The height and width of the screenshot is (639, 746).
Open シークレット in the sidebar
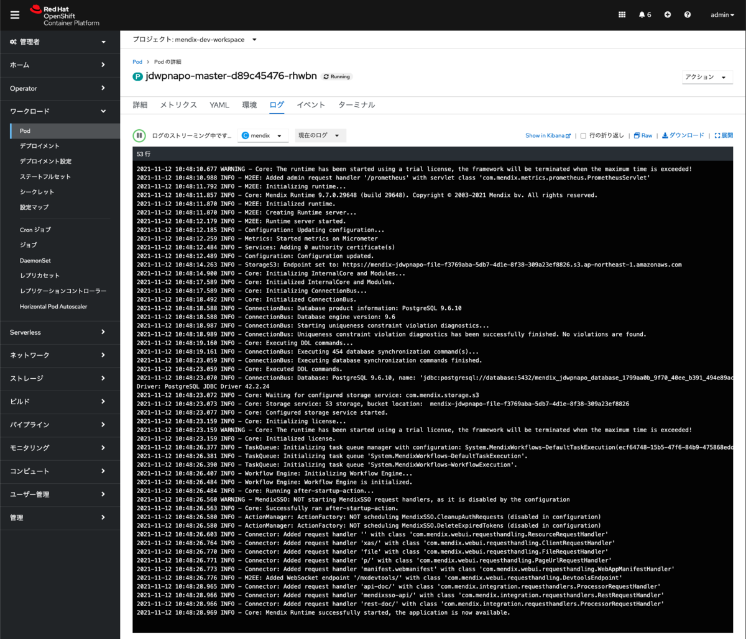65,192
